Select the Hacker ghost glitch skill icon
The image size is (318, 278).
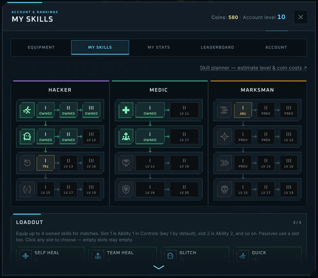(x=27, y=137)
